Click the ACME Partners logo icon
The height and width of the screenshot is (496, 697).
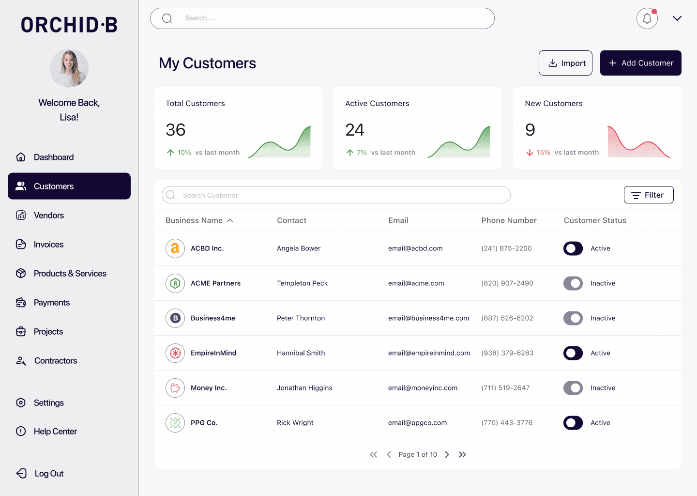click(x=175, y=283)
